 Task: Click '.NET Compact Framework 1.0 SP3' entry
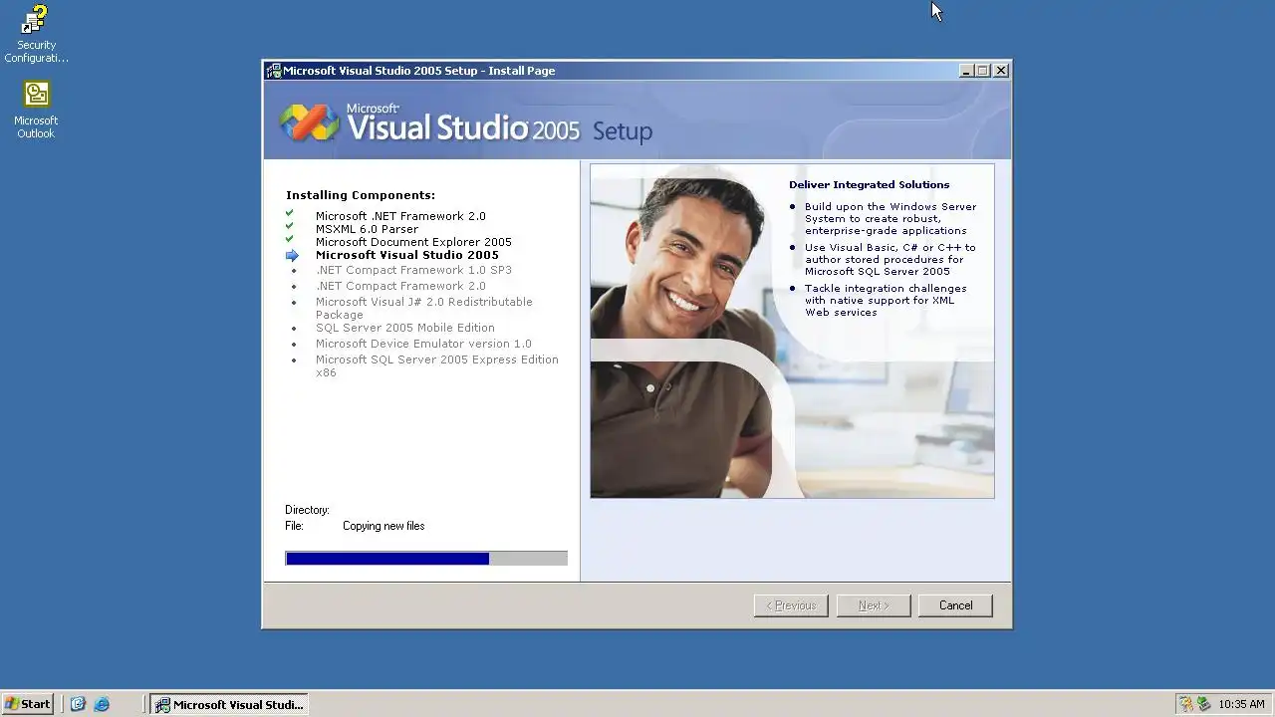413,270
